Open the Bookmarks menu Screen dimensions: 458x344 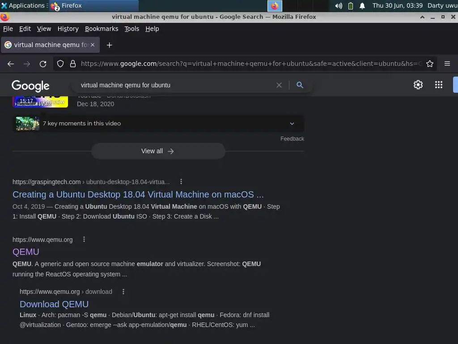(102, 29)
